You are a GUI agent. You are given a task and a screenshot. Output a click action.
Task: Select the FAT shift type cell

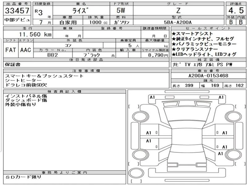10,50
